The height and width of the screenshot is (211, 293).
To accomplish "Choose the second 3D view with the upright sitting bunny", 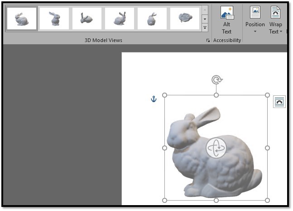I will [54, 19].
